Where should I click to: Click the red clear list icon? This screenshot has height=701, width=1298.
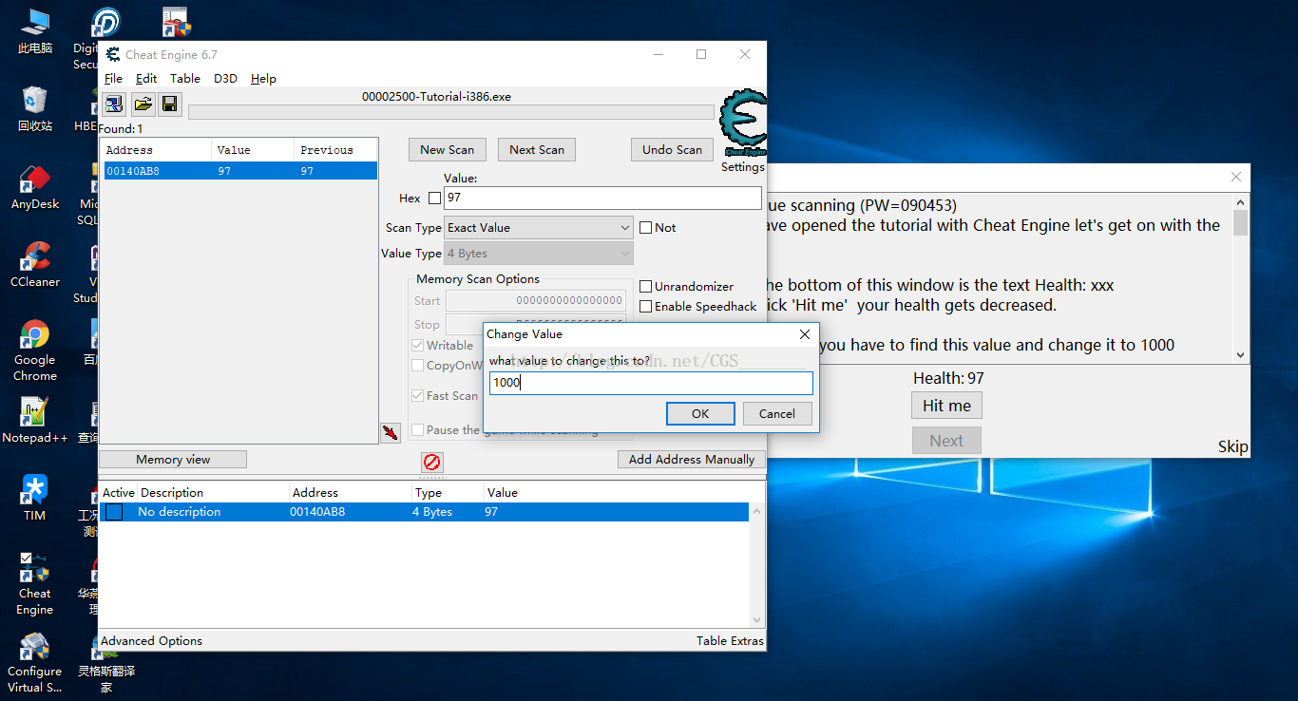pyautogui.click(x=432, y=462)
